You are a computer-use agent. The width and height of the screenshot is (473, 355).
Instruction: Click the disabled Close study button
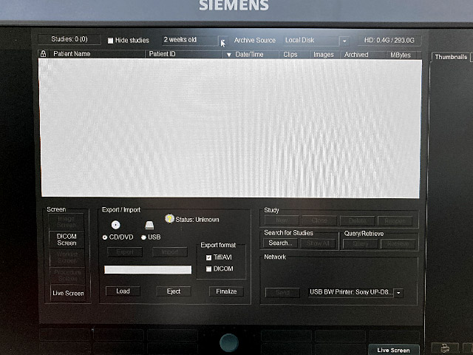coord(319,220)
